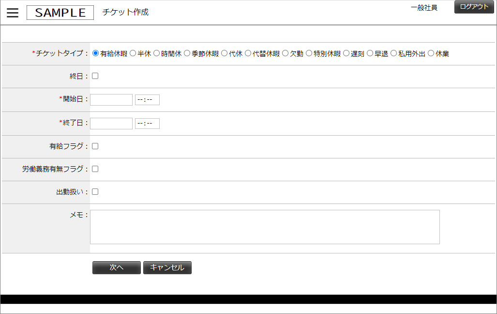Click the ログアウト button
The width and height of the screenshot is (497, 314).
474,7
